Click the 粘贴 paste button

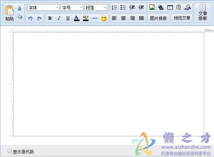click(x=9, y=13)
